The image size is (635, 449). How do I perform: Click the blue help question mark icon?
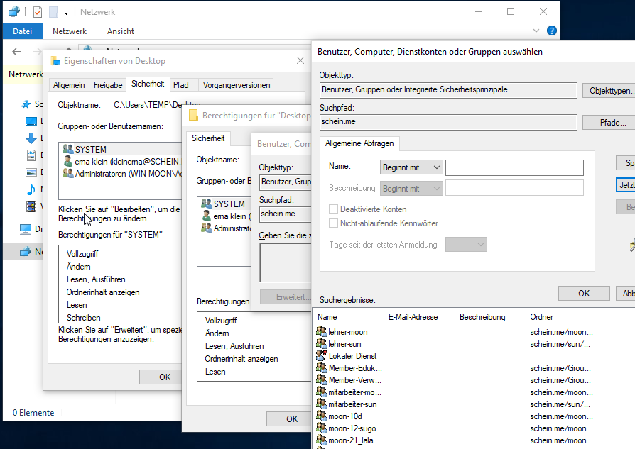coord(552,31)
